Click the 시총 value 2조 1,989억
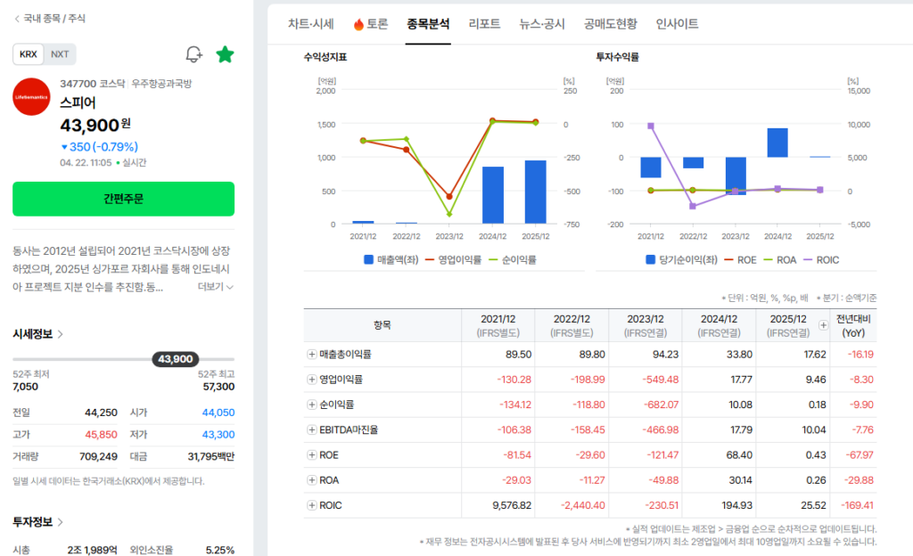913x556 pixels. 92,550
